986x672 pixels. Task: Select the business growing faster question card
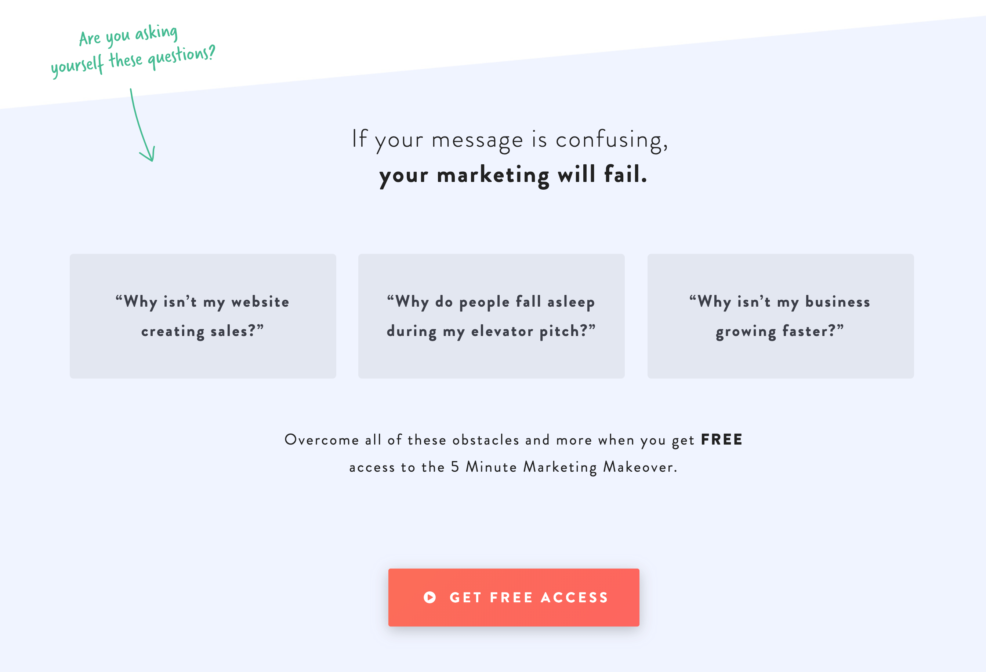(780, 316)
